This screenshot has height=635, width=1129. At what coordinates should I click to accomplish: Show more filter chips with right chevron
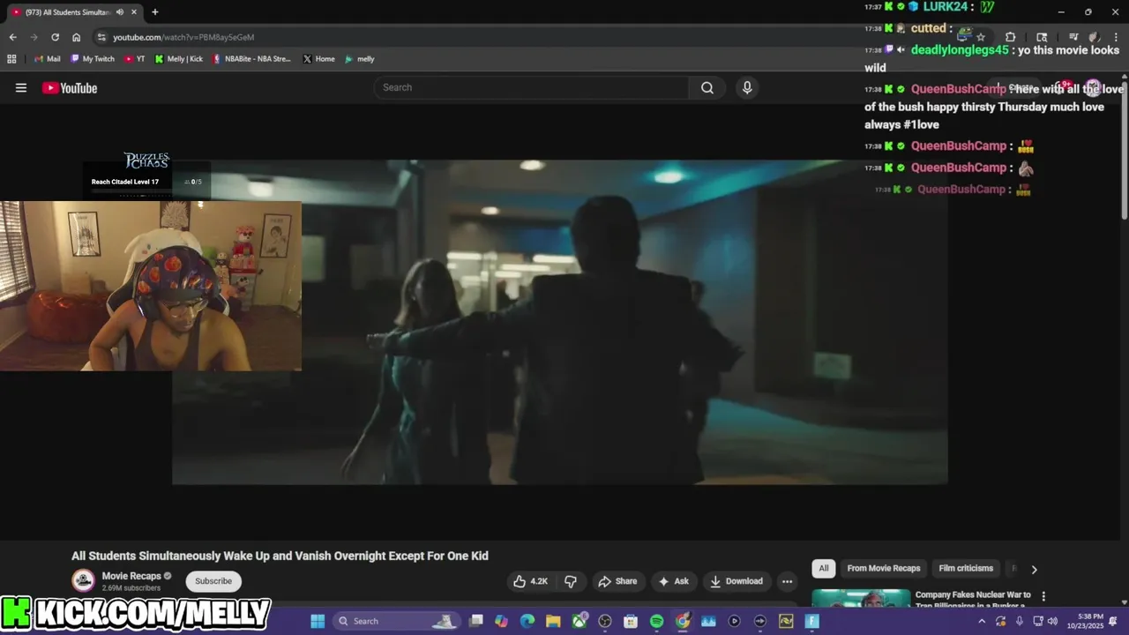click(x=1034, y=569)
